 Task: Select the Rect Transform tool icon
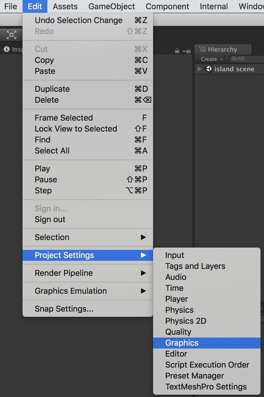pyautogui.click(x=11, y=35)
